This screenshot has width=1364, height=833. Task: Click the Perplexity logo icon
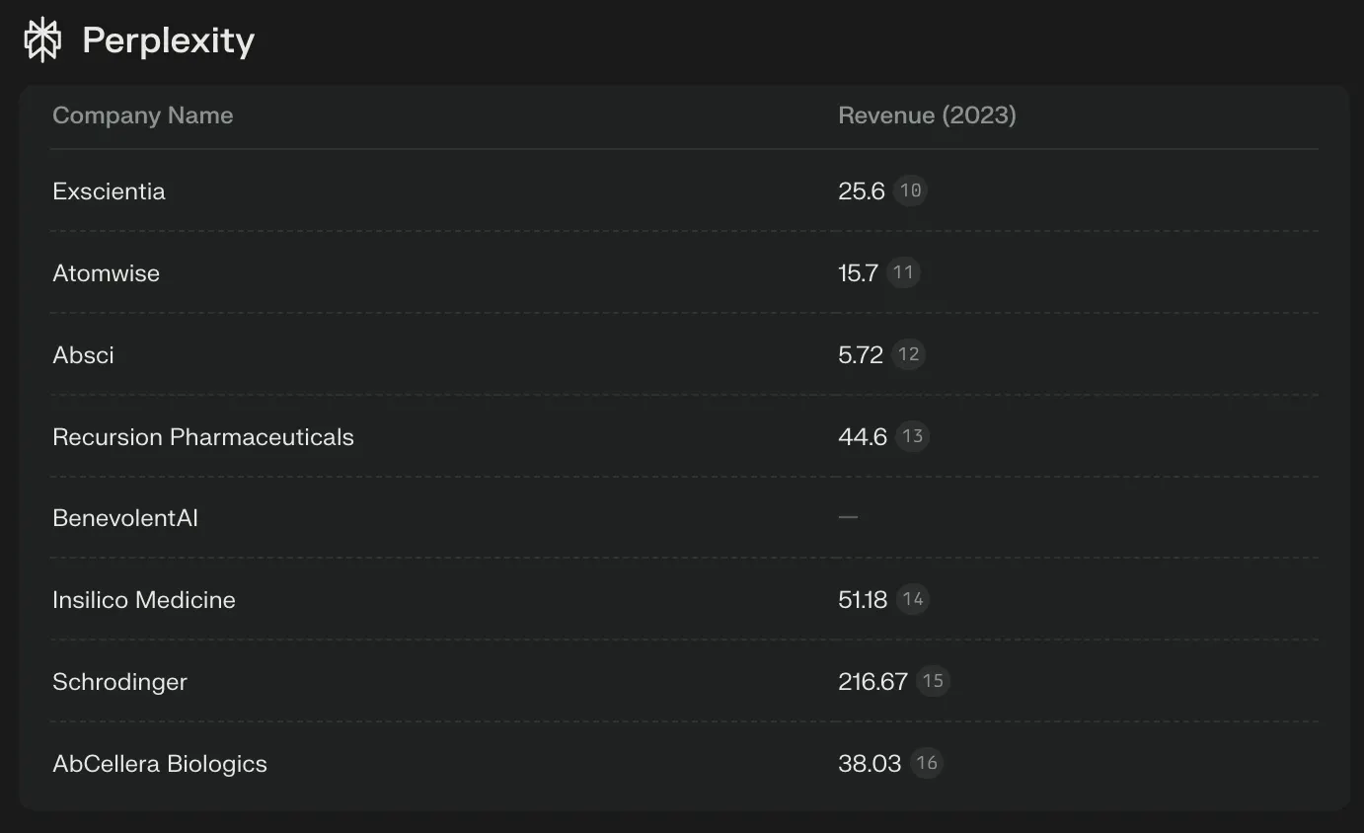tap(42, 39)
